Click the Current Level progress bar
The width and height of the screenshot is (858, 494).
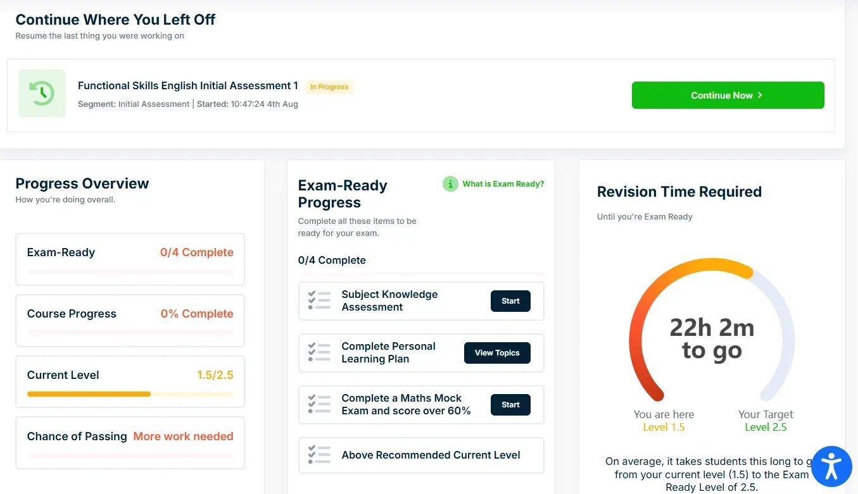click(x=130, y=394)
